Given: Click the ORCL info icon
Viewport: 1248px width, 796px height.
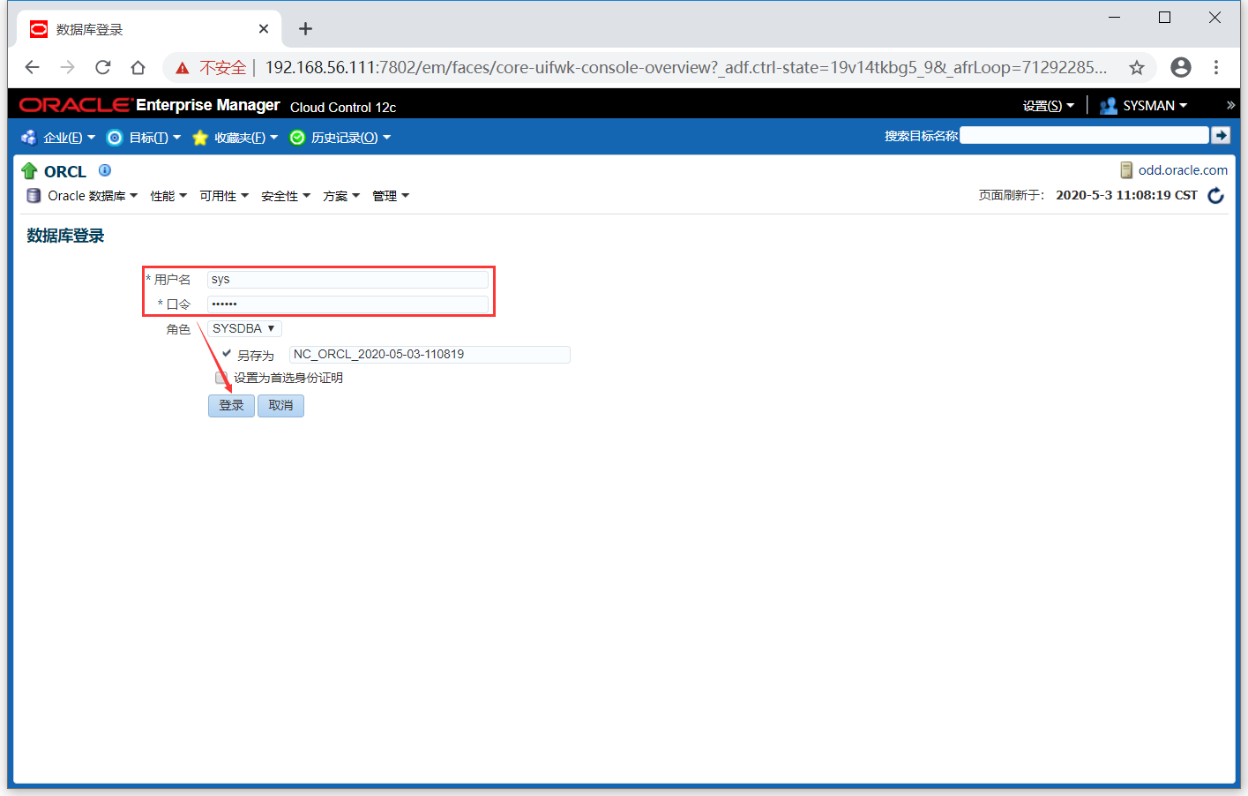Looking at the screenshot, I should (105, 170).
